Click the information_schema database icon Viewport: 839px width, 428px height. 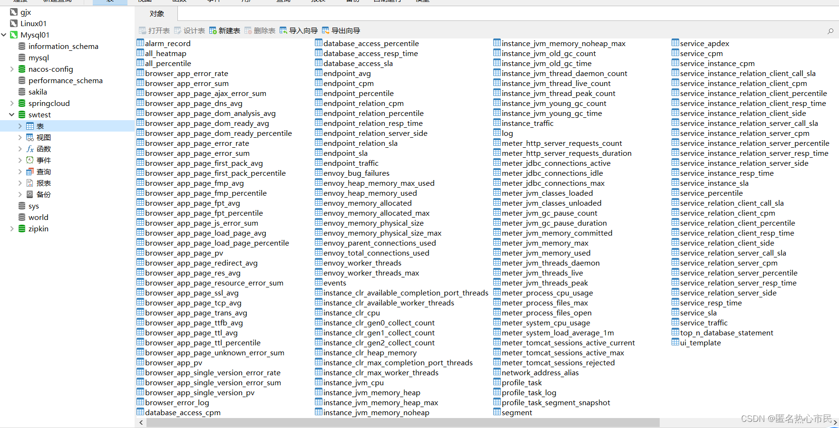tap(22, 46)
